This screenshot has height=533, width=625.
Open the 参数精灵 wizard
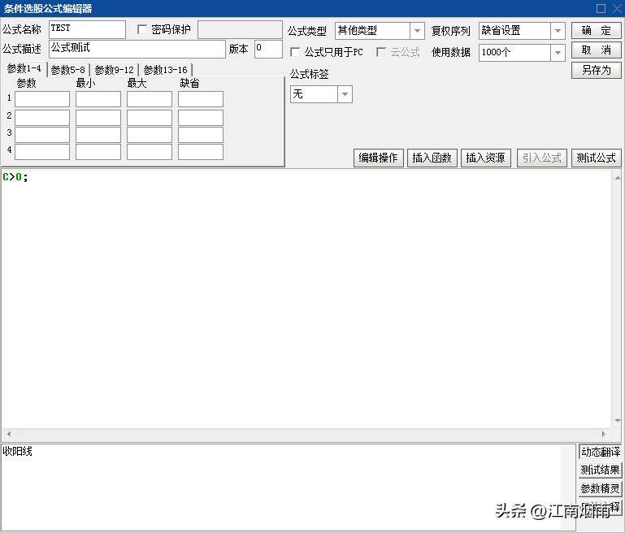(601, 488)
